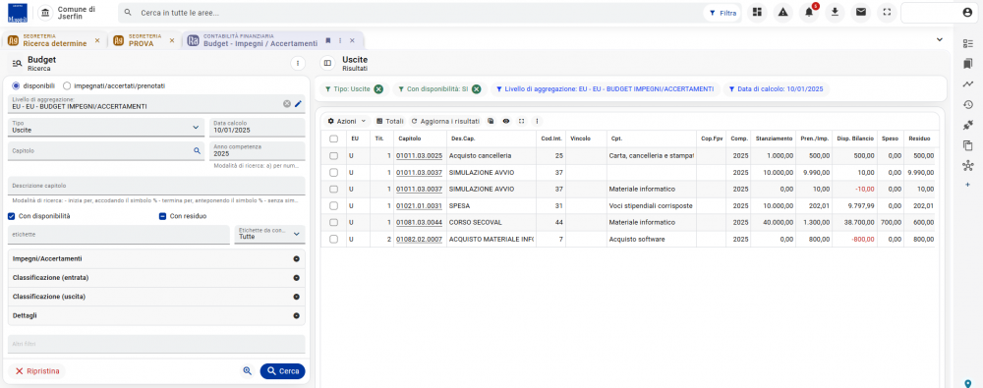Select the disponibili radio button

point(17,85)
